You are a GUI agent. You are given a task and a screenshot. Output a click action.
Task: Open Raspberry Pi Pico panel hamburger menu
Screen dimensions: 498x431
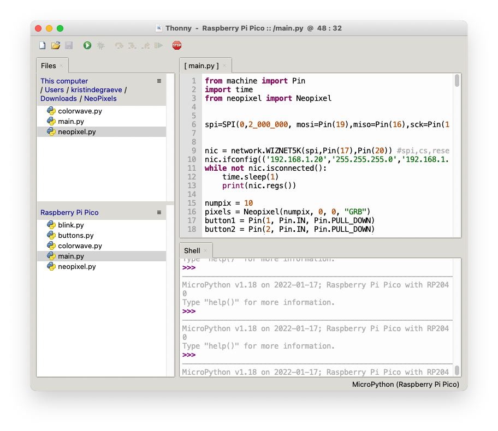point(159,212)
